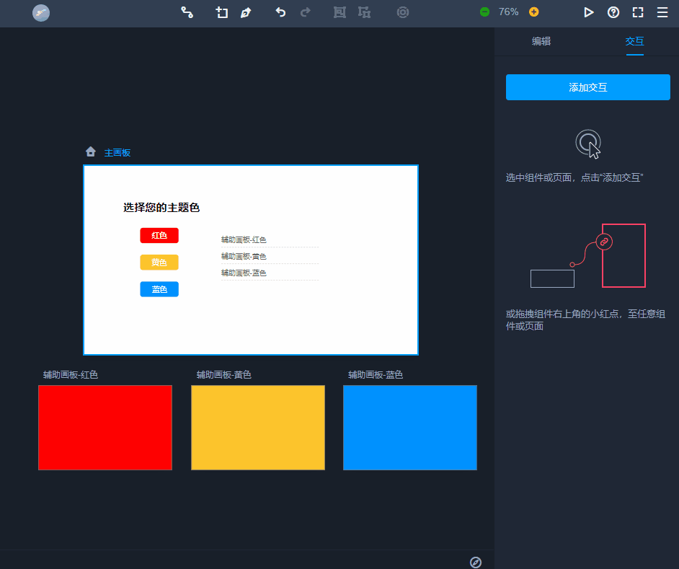679x569 pixels.
Task: Enter fullscreen mode
Action: 638,12
